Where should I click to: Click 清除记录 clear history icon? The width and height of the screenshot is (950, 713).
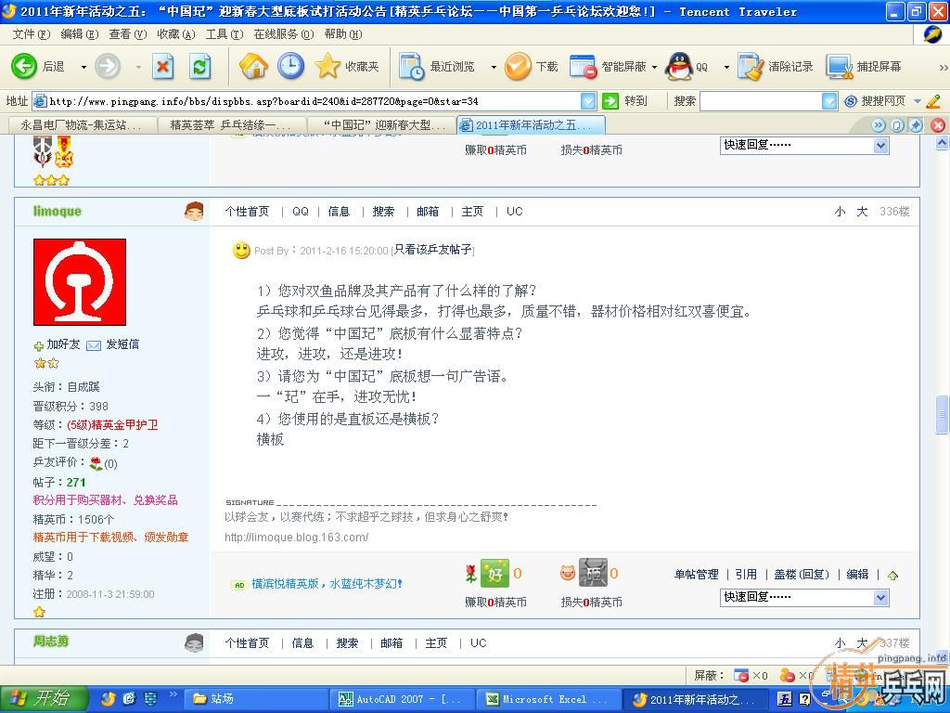(x=751, y=66)
